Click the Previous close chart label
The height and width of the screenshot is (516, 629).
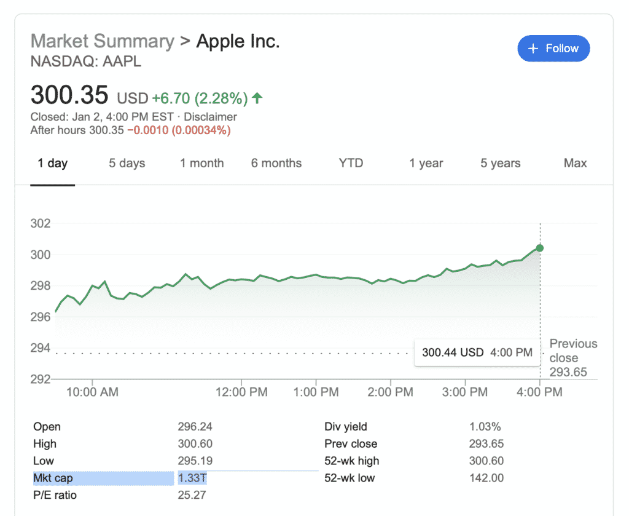click(572, 357)
